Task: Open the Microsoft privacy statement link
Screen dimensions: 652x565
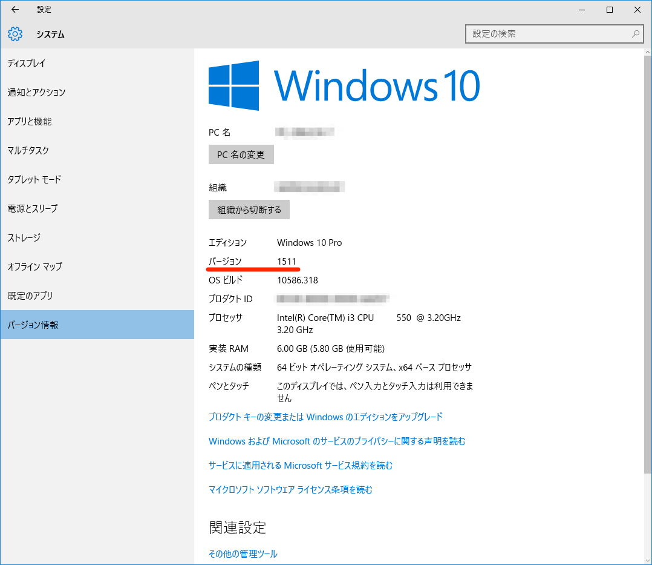Action: (x=337, y=441)
